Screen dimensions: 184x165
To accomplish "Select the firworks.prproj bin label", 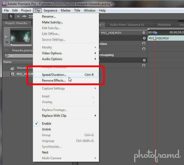I will click(22, 50).
